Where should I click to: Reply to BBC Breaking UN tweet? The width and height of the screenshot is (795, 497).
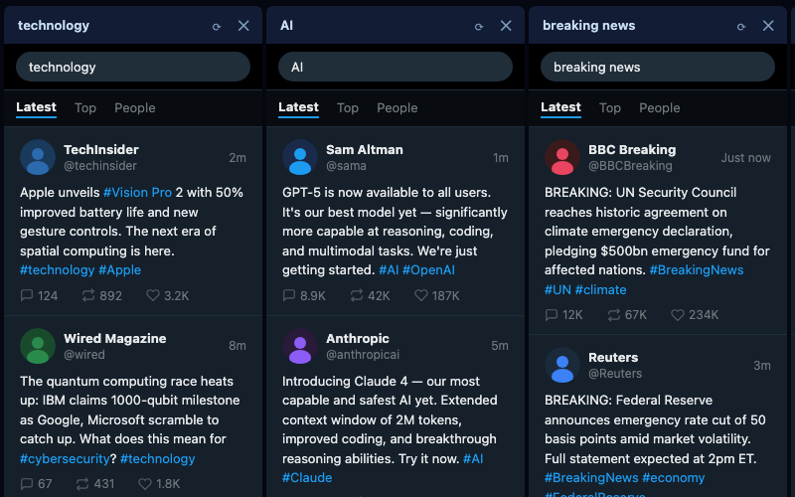tap(563, 315)
